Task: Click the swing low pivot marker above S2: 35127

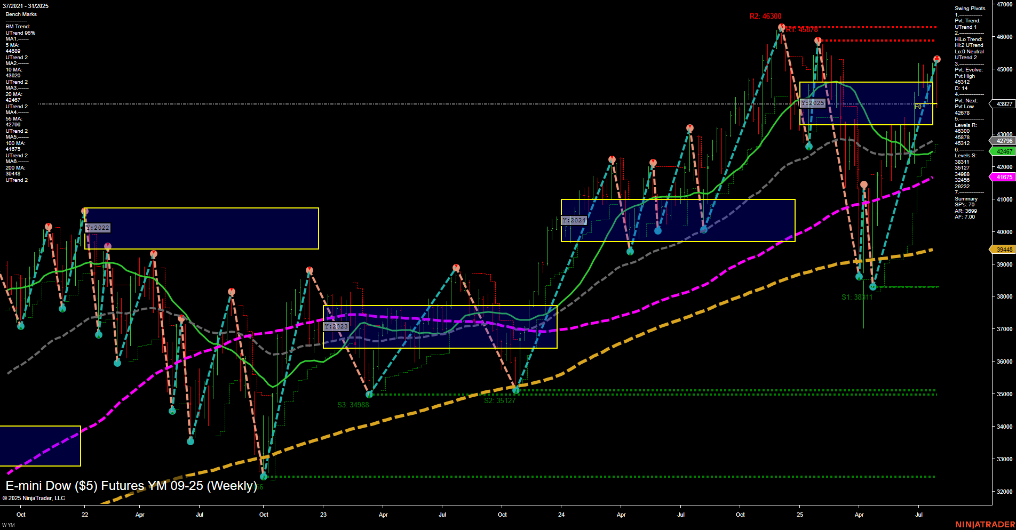Action: (x=516, y=390)
